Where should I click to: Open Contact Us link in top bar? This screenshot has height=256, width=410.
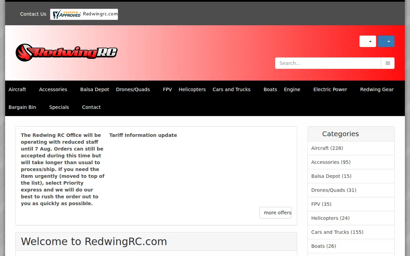(x=33, y=14)
